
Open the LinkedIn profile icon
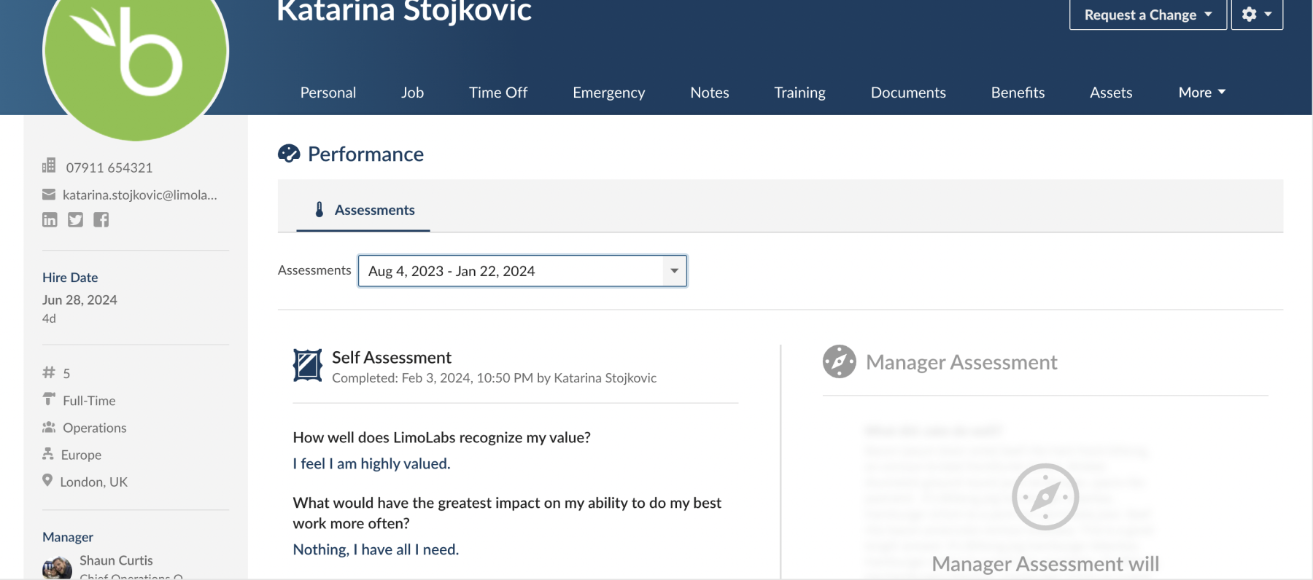[50, 220]
